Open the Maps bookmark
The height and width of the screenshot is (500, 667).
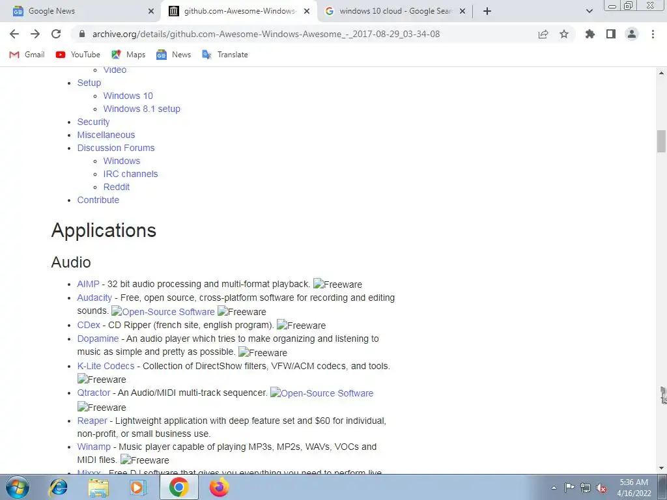(128, 55)
